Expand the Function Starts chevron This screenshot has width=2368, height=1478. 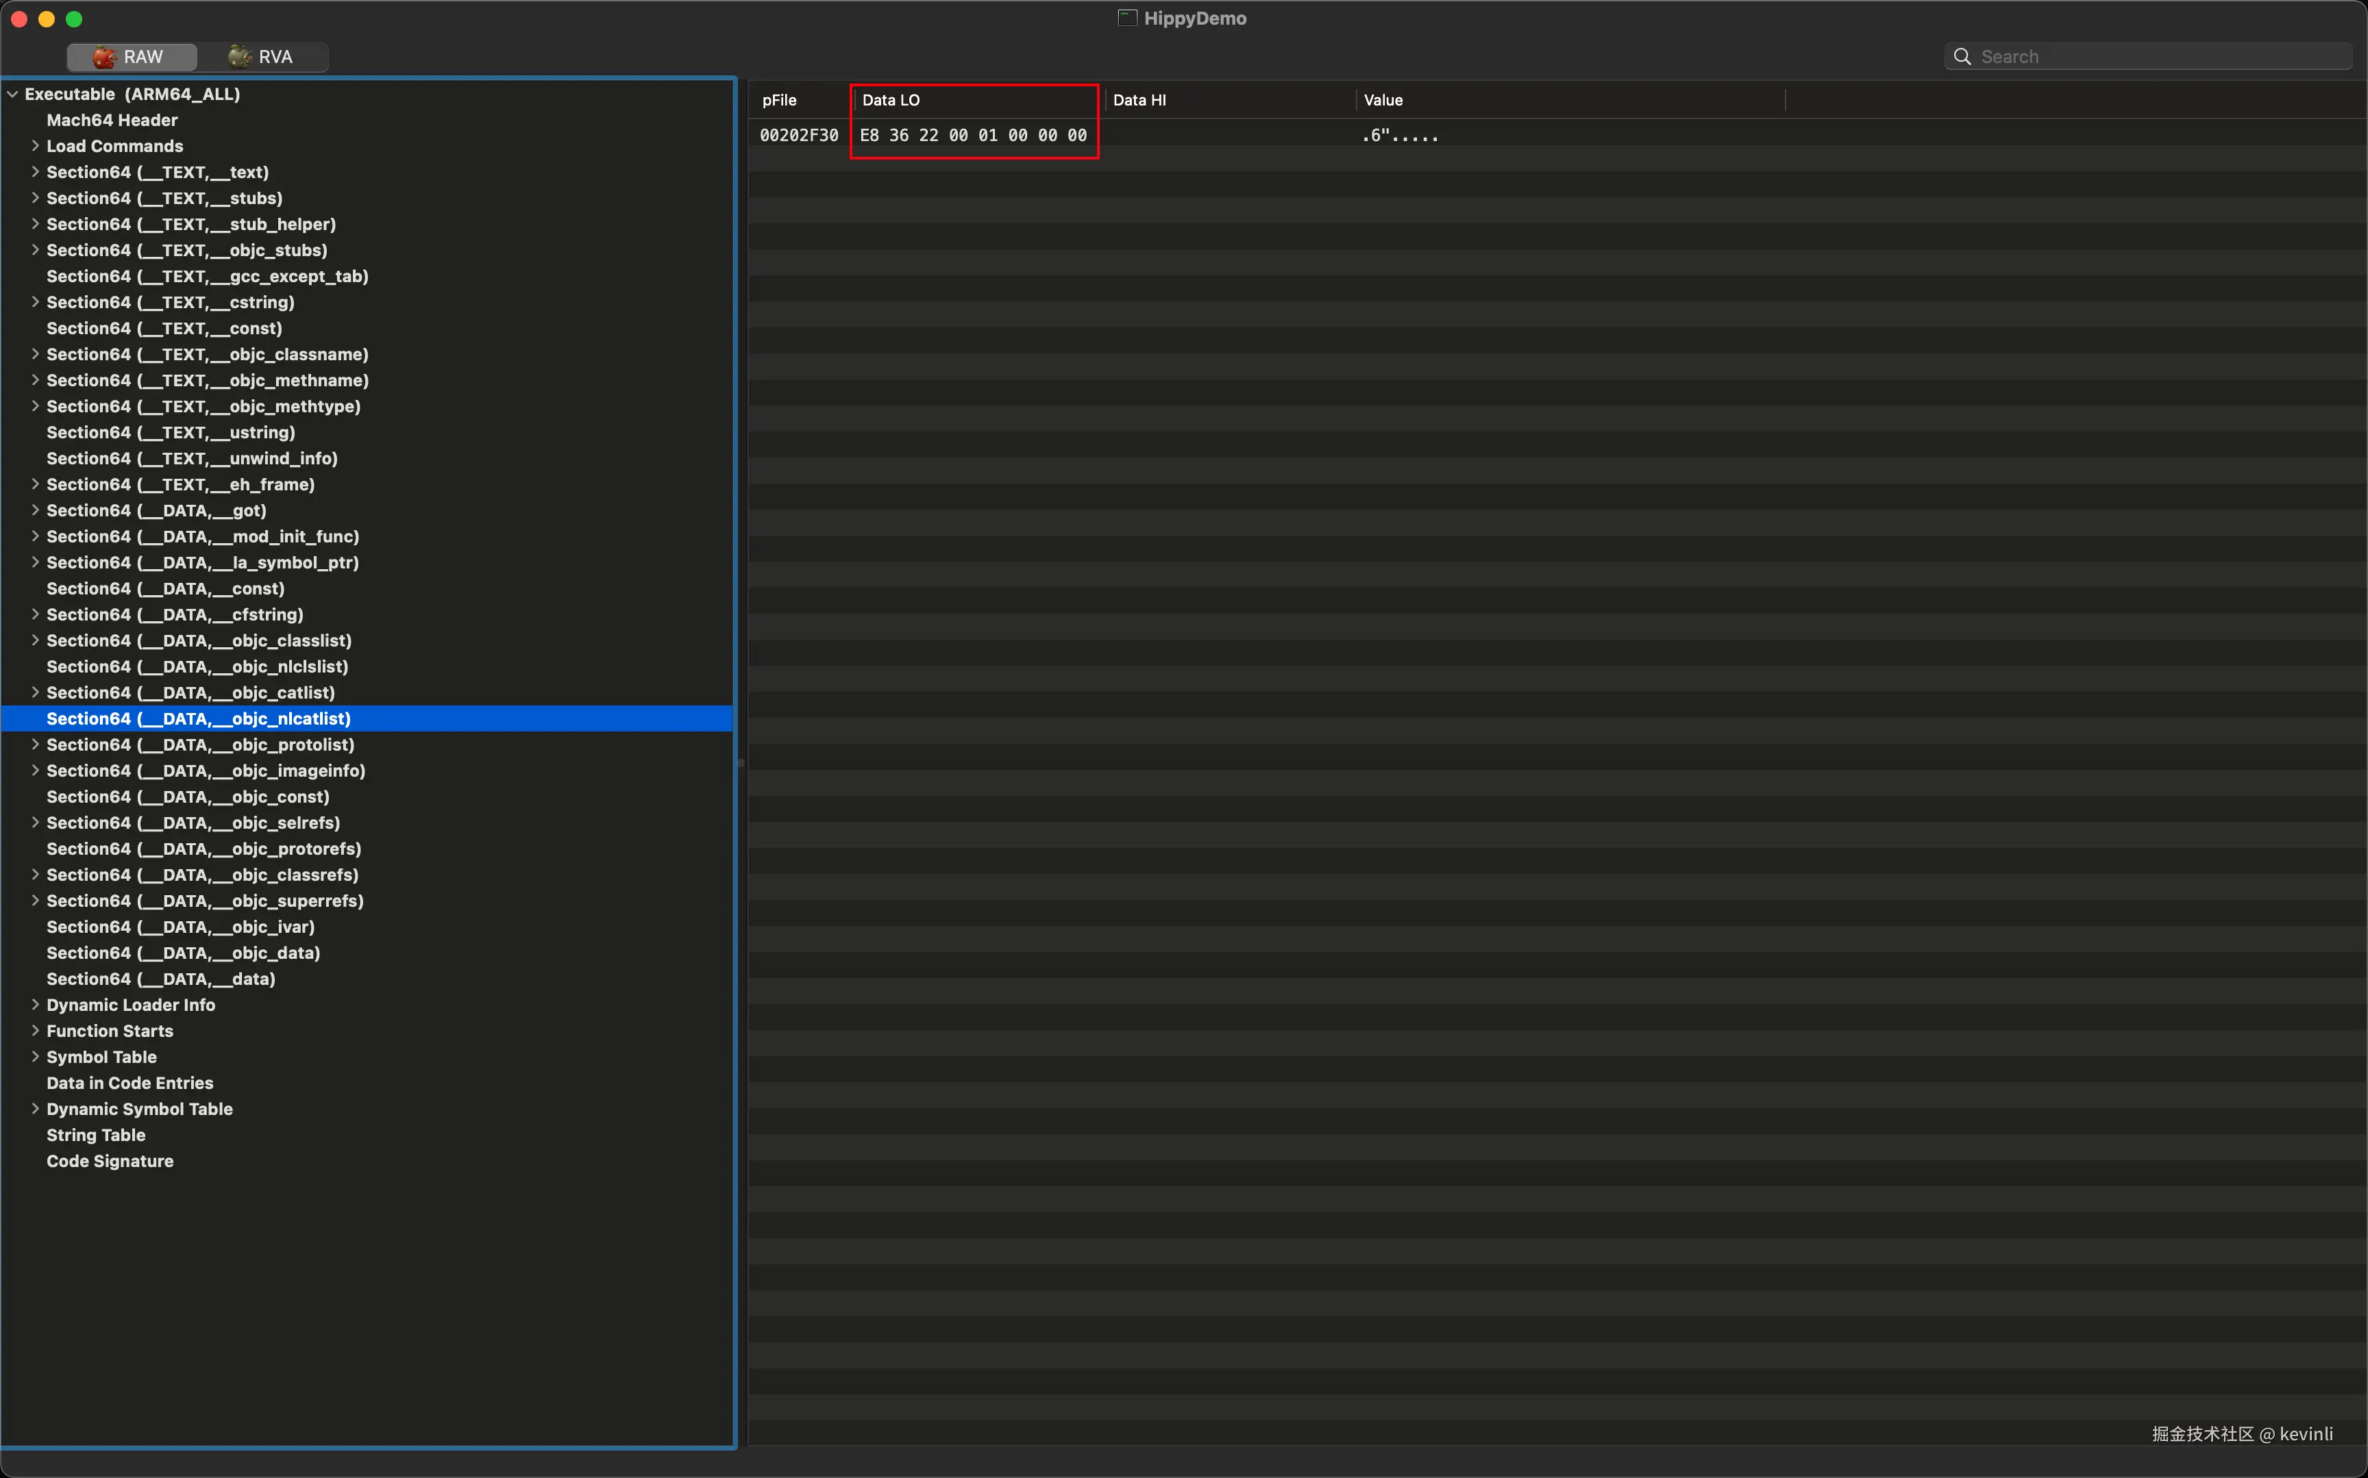[35, 1030]
